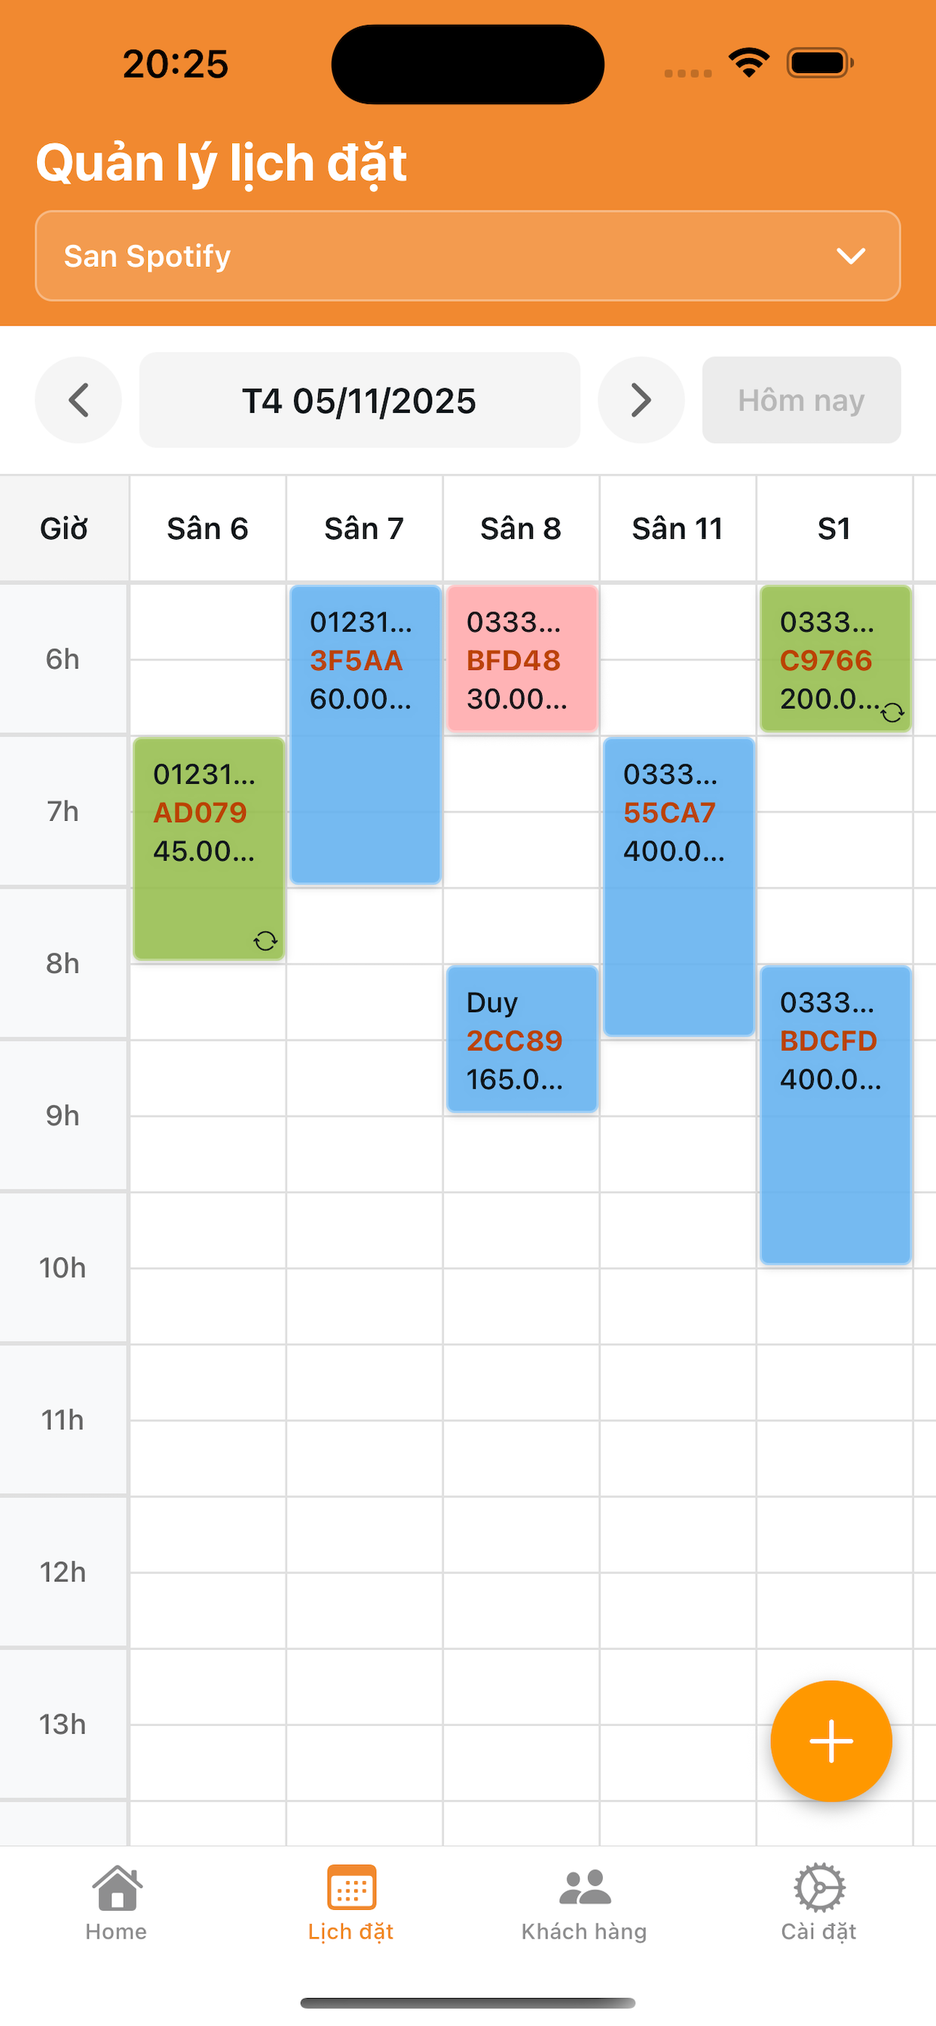This screenshot has width=936, height=2026.
Task: Tap the Sân 6 column header
Action: click(x=208, y=528)
